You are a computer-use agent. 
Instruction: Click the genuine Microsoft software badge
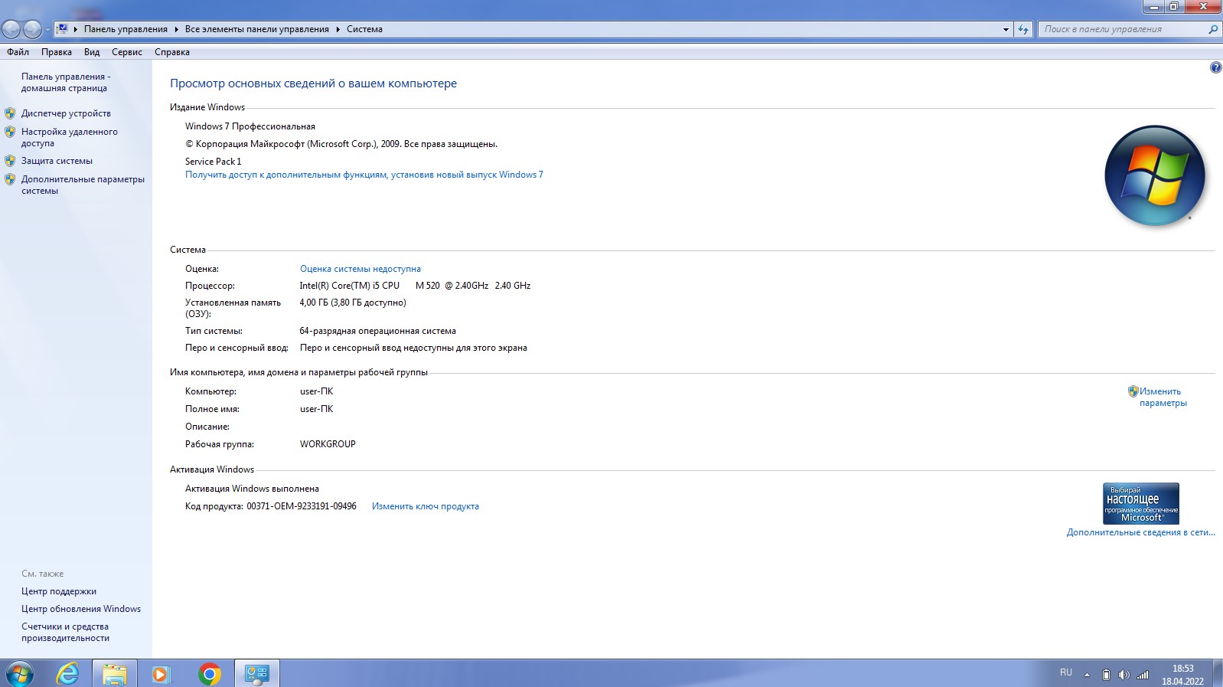click(x=1141, y=503)
